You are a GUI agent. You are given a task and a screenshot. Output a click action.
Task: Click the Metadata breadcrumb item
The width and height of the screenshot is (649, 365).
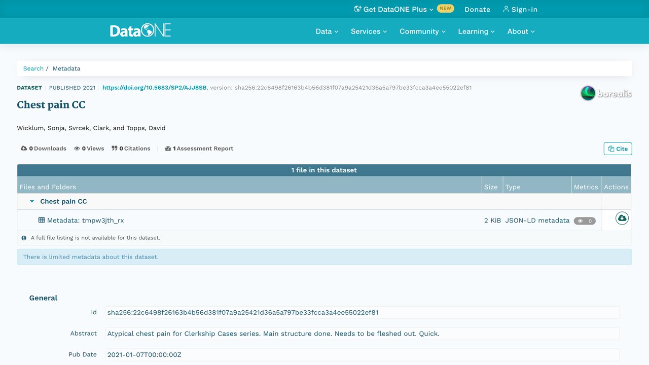(x=66, y=68)
